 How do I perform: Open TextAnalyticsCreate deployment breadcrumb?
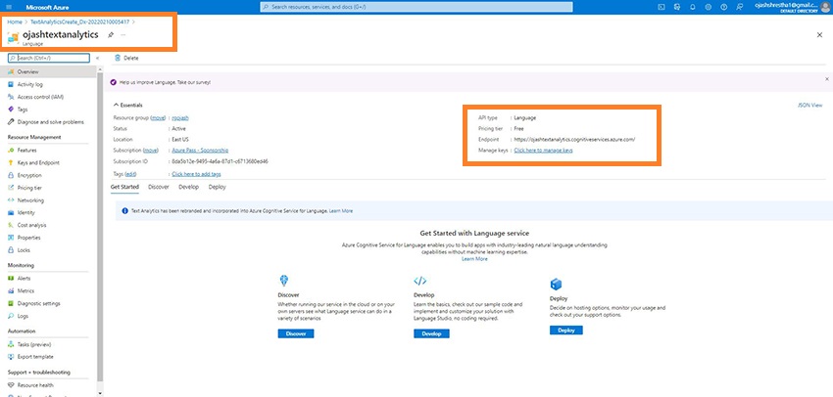79,22
